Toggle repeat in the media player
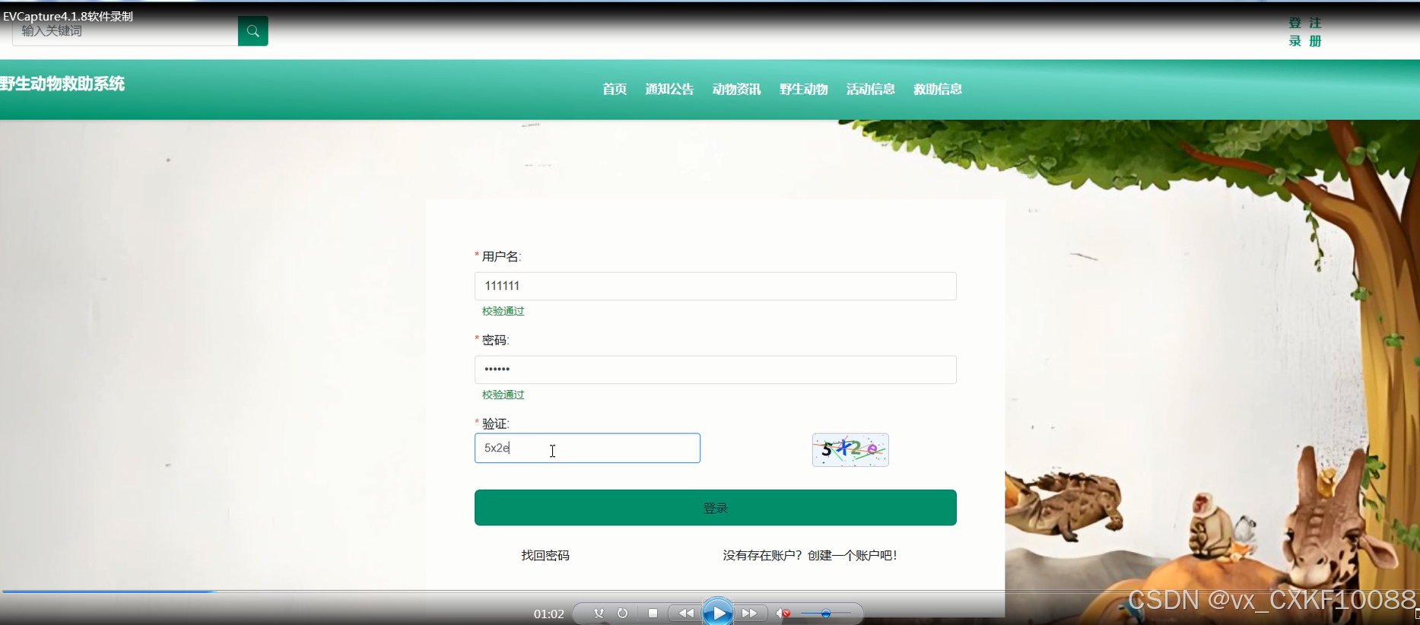 coord(622,614)
